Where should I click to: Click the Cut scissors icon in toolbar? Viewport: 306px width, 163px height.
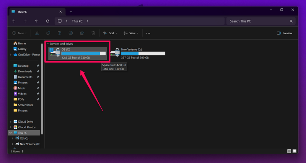(37, 33)
